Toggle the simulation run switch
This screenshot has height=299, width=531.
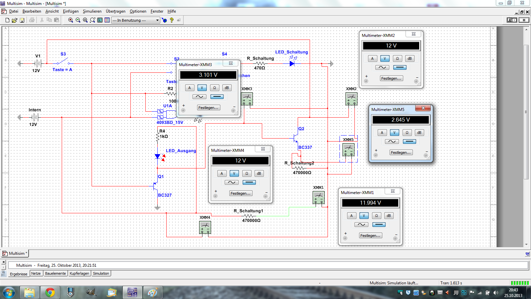click(512, 20)
